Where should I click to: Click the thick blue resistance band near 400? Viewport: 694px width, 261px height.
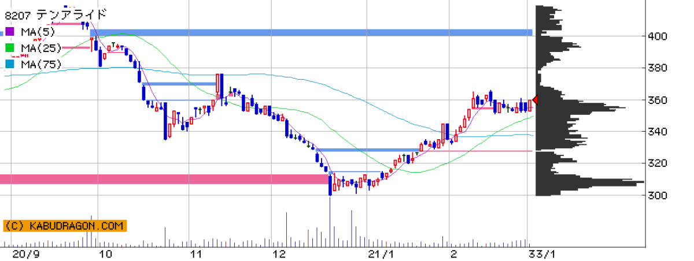click(x=311, y=32)
